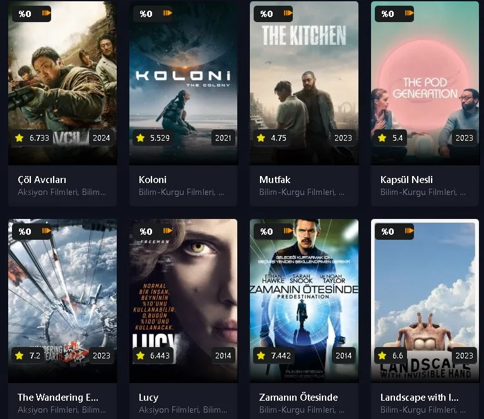This screenshot has width=484, height=419.
Task: Open the Lucy poster thumbnail
Action: [x=184, y=301]
